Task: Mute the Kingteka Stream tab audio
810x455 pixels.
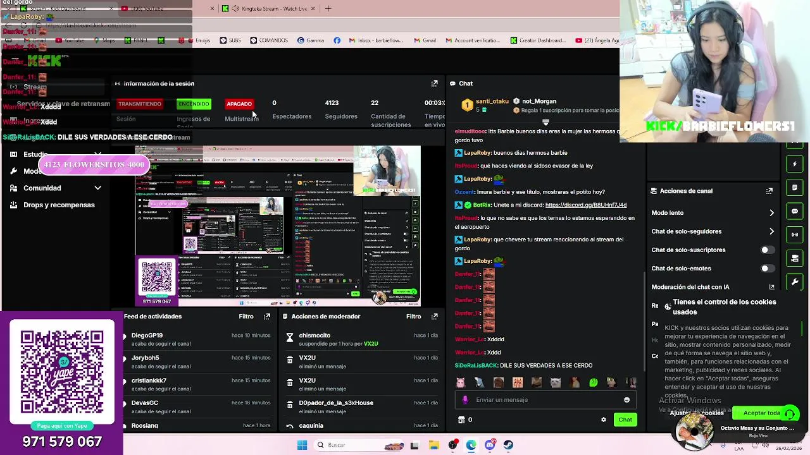Action: pyautogui.click(x=235, y=9)
